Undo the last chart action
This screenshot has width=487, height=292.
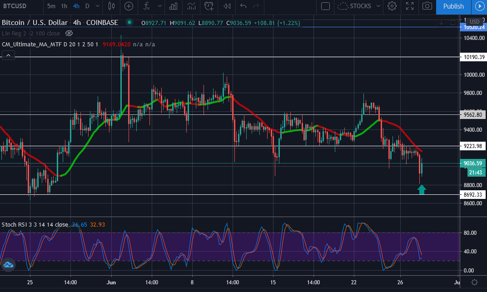point(243,6)
